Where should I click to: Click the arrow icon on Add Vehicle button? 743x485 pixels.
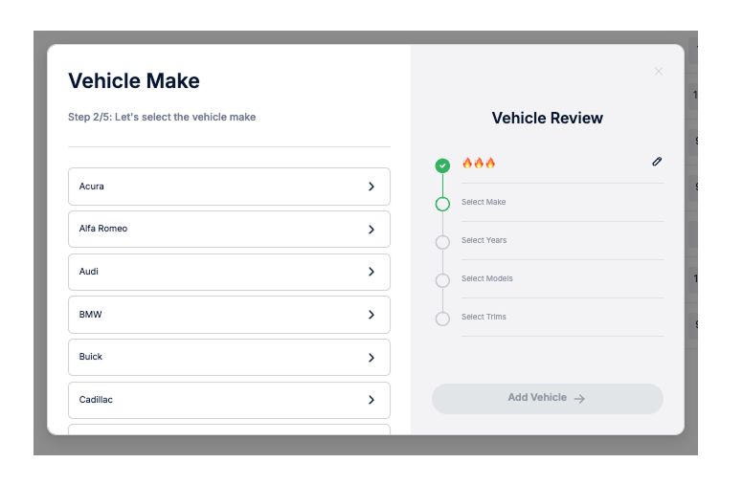coord(579,399)
